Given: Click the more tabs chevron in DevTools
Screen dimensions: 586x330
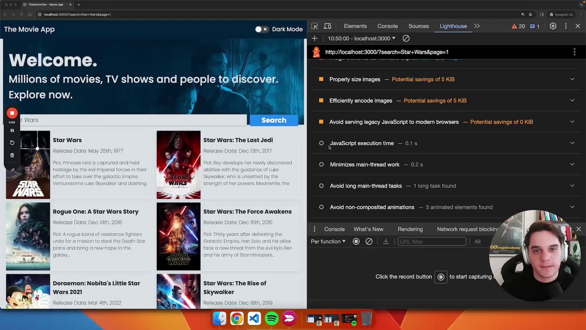Looking at the screenshot, I should point(477,26).
